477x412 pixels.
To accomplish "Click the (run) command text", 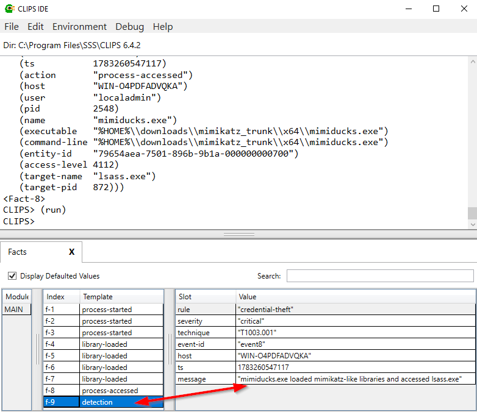I will click(x=53, y=210).
